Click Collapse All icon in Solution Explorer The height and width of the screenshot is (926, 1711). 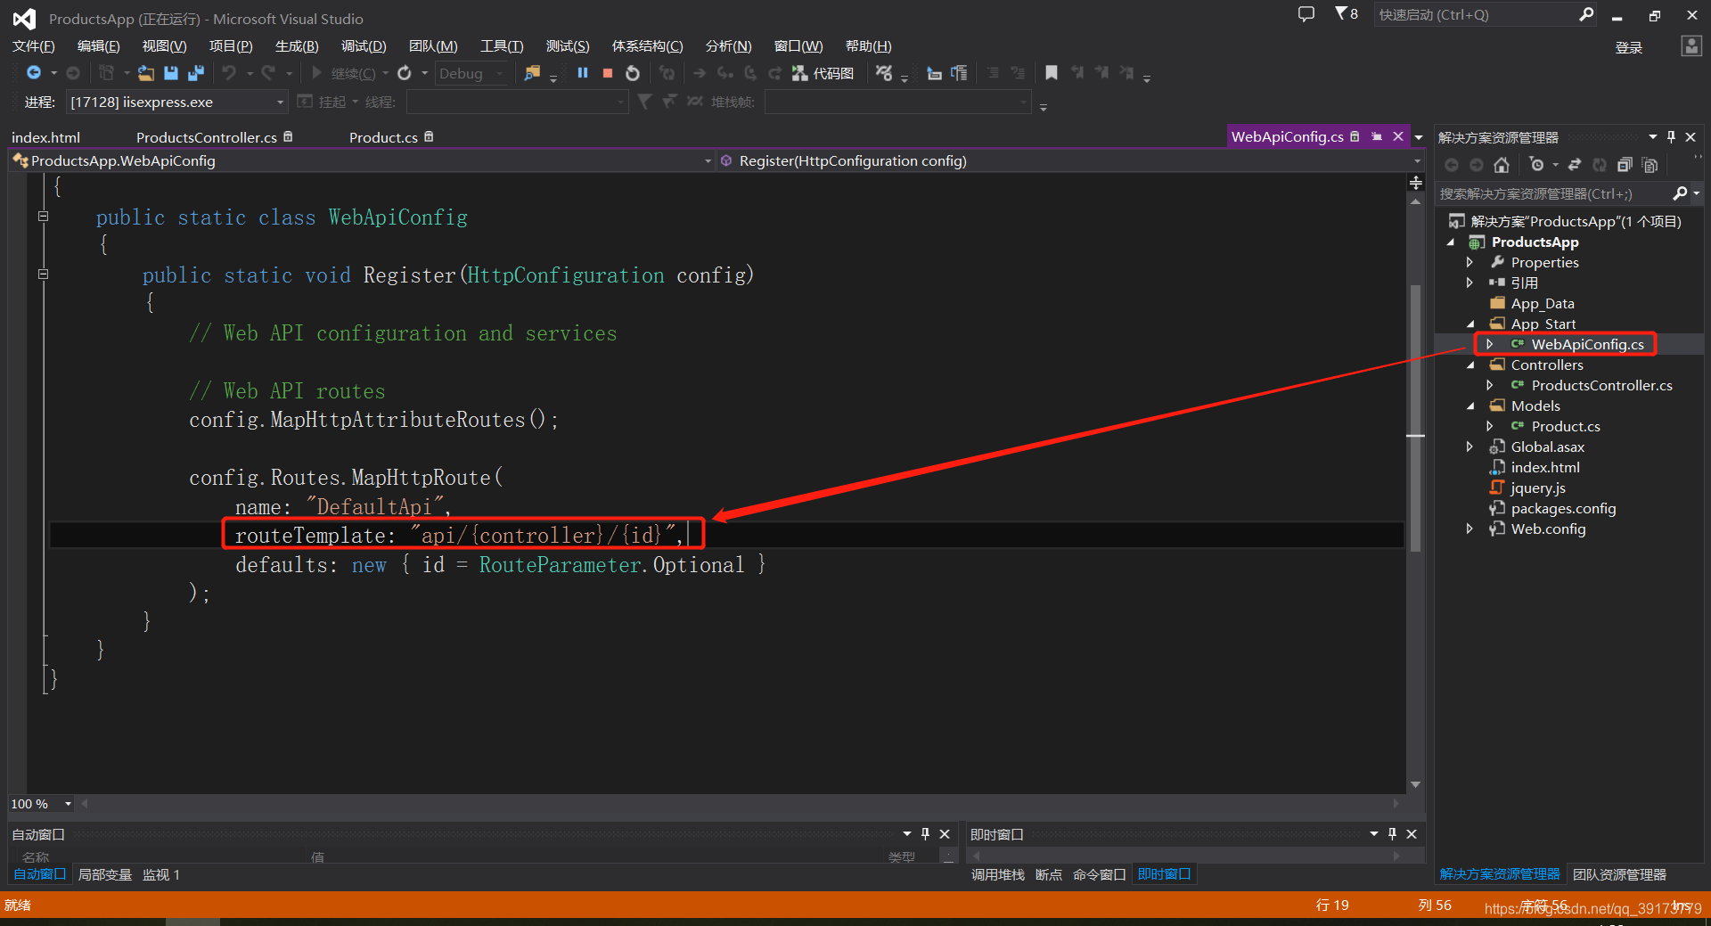click(1625, 165)
